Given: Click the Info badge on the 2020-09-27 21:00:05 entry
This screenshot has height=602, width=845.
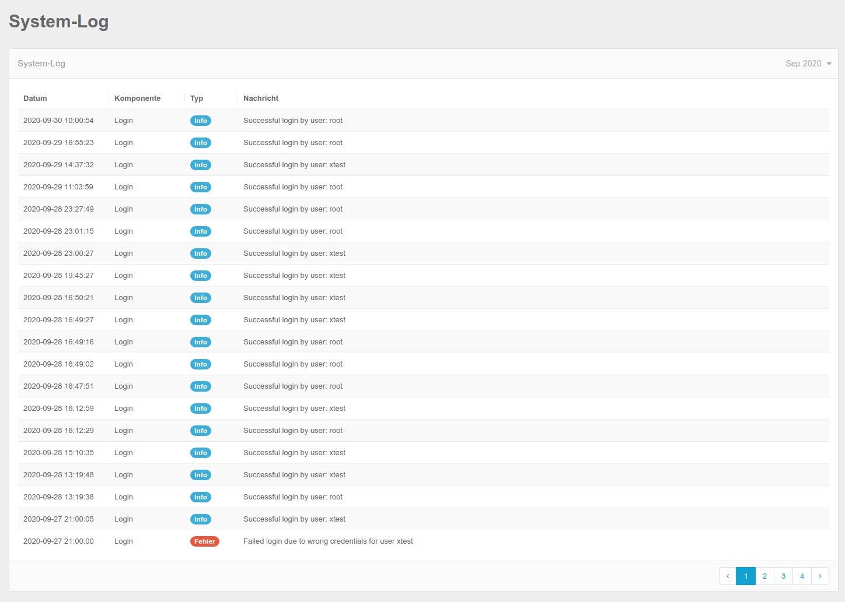Looking at the screenshot, I should coord(201,519).
